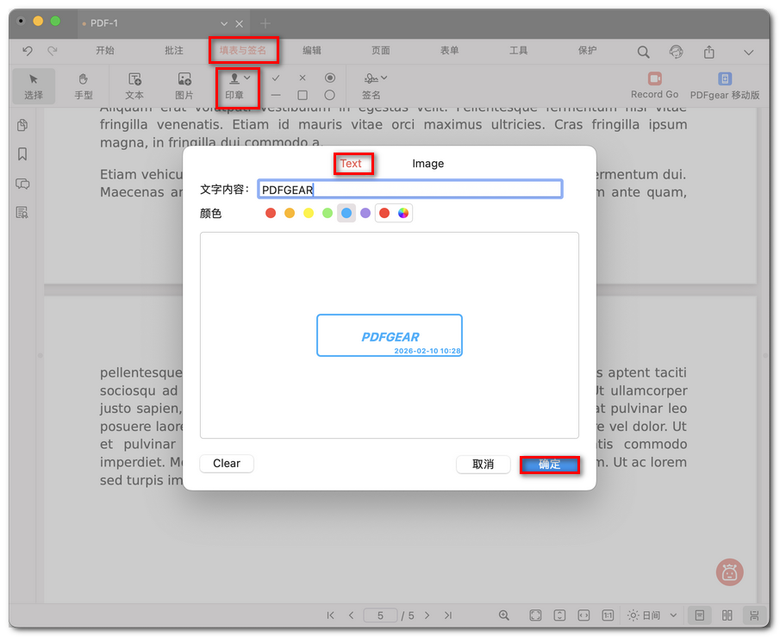780x637 pixels.
Task: Open search with magnifier icon
Action: pyautogui.click(x=643, y=52)
